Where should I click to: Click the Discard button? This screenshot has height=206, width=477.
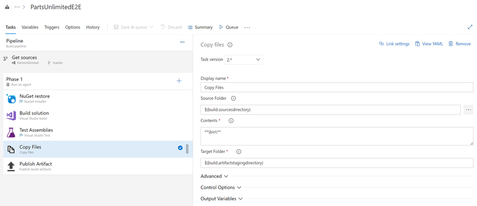click(x=171, y=27)
